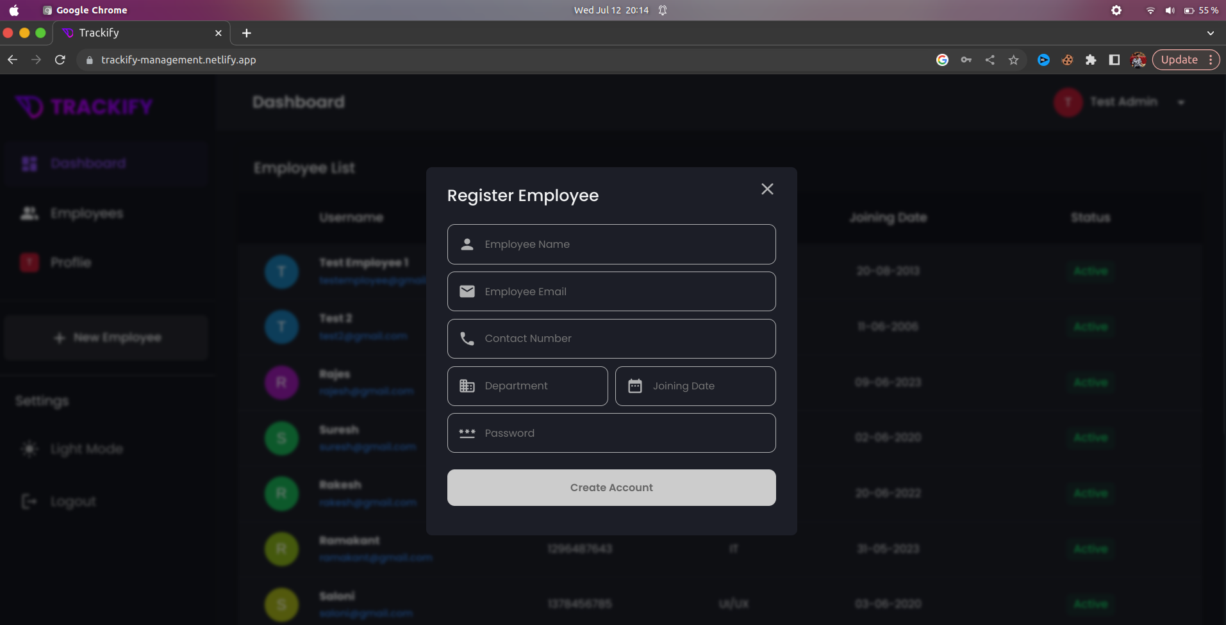Close the Trackify tab
Viewport: 1226px width, 625px height.
coord(219,33)
